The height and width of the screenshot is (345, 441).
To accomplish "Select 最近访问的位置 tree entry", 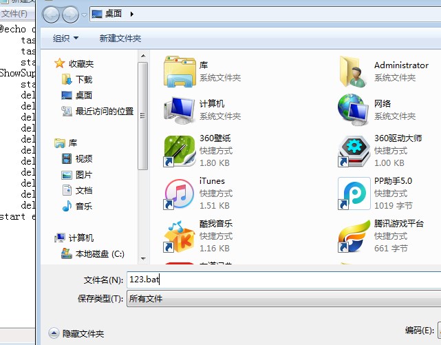I will point(105,111).
